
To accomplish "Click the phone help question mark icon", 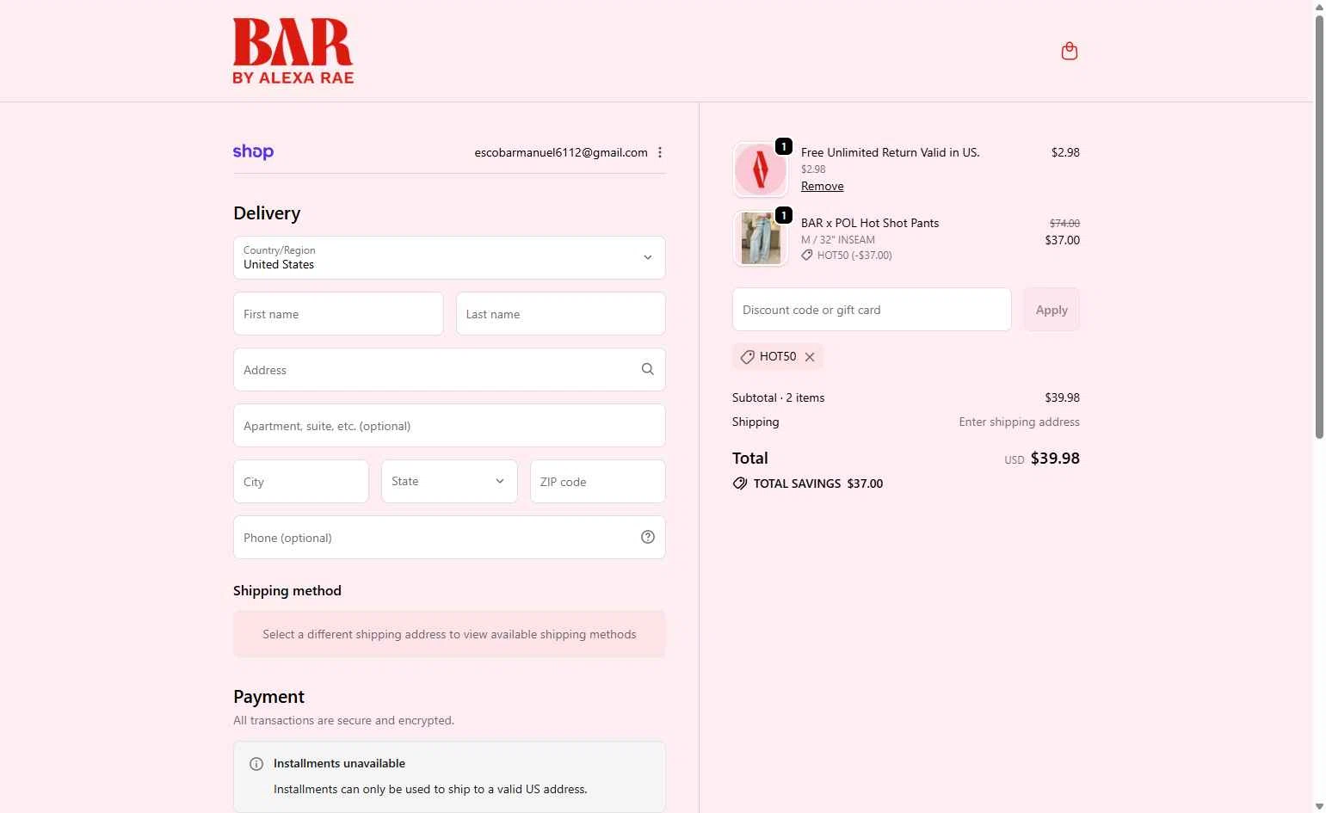I will (x=648, y=537).
